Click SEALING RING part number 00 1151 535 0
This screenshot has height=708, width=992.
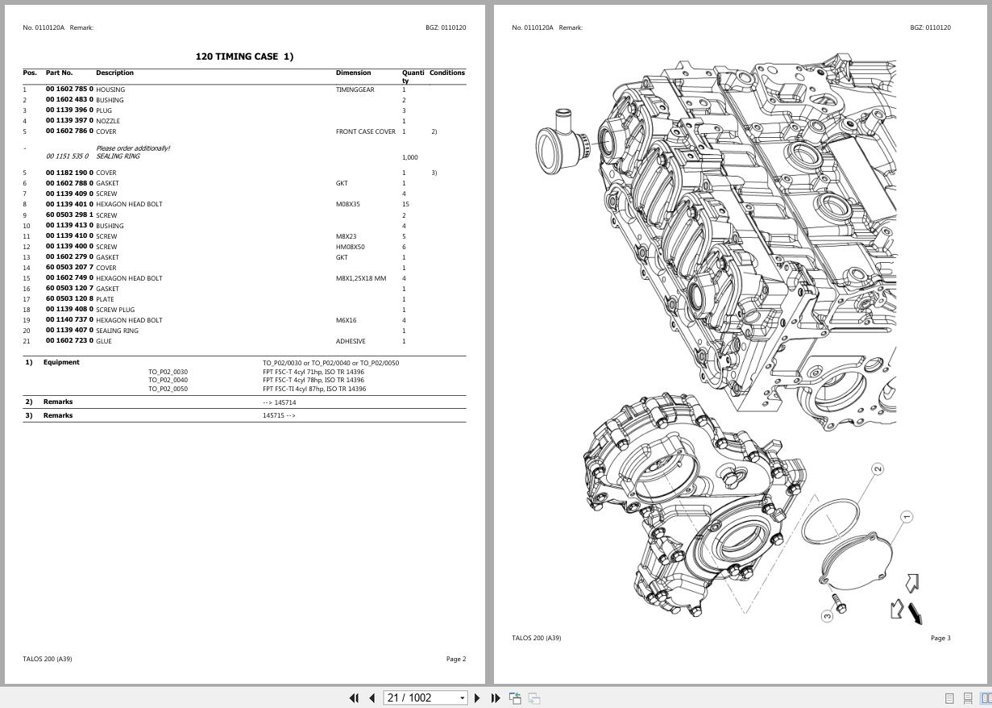pyautogui.click(x=68, y=156)
